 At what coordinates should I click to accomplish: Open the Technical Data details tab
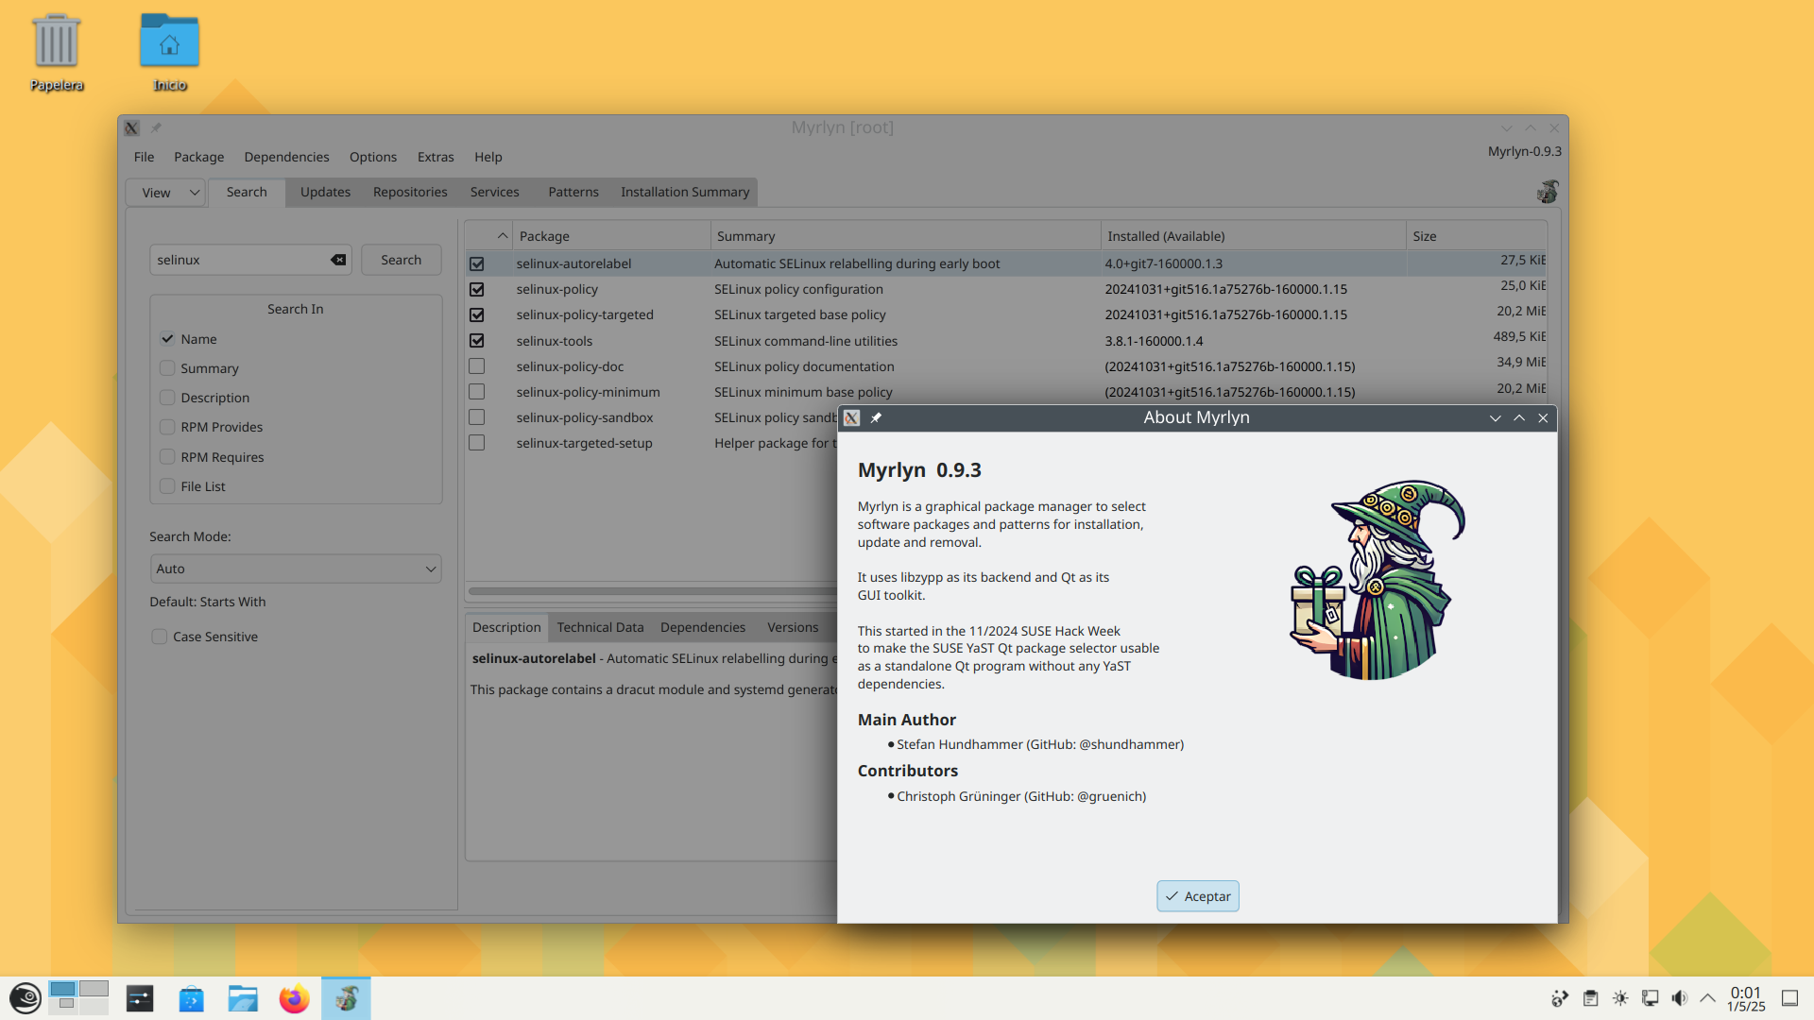pos(600,627)
